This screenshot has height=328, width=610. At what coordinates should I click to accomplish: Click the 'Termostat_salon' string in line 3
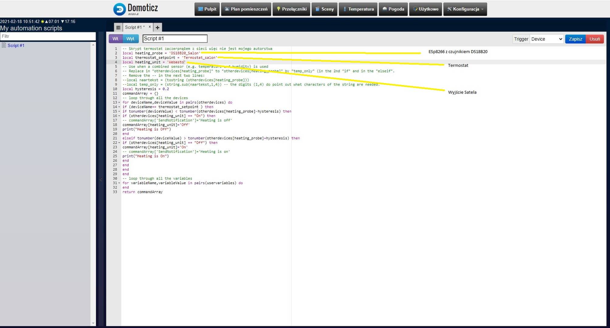pos(199,58)
